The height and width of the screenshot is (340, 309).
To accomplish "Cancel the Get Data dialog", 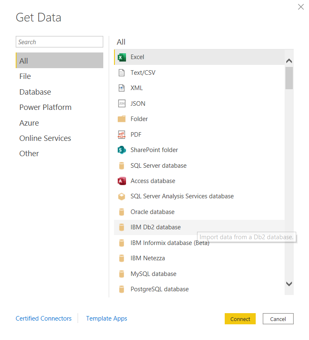I will click(278, 319).
